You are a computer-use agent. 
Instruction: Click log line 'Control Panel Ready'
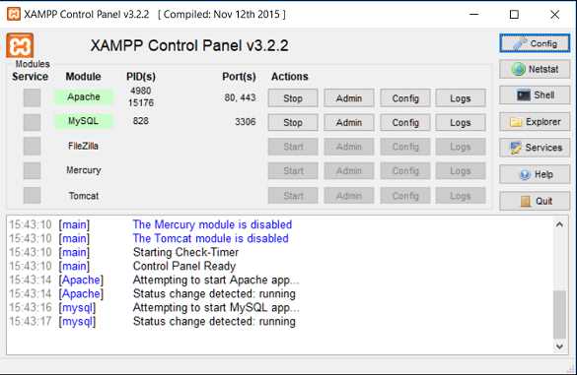pyautogui.click(x=184, y=266)
